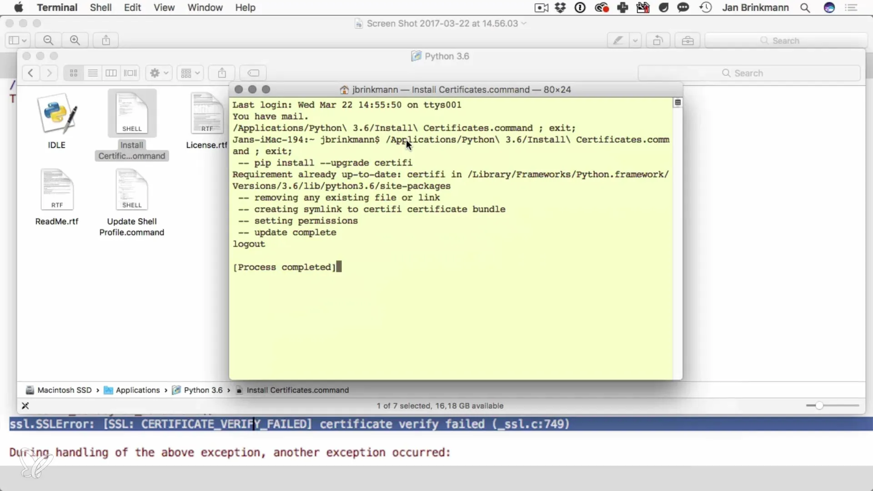Open Finder Arrange items dropdown
This screenshot has width=873, height=491.
click(190, 73)
